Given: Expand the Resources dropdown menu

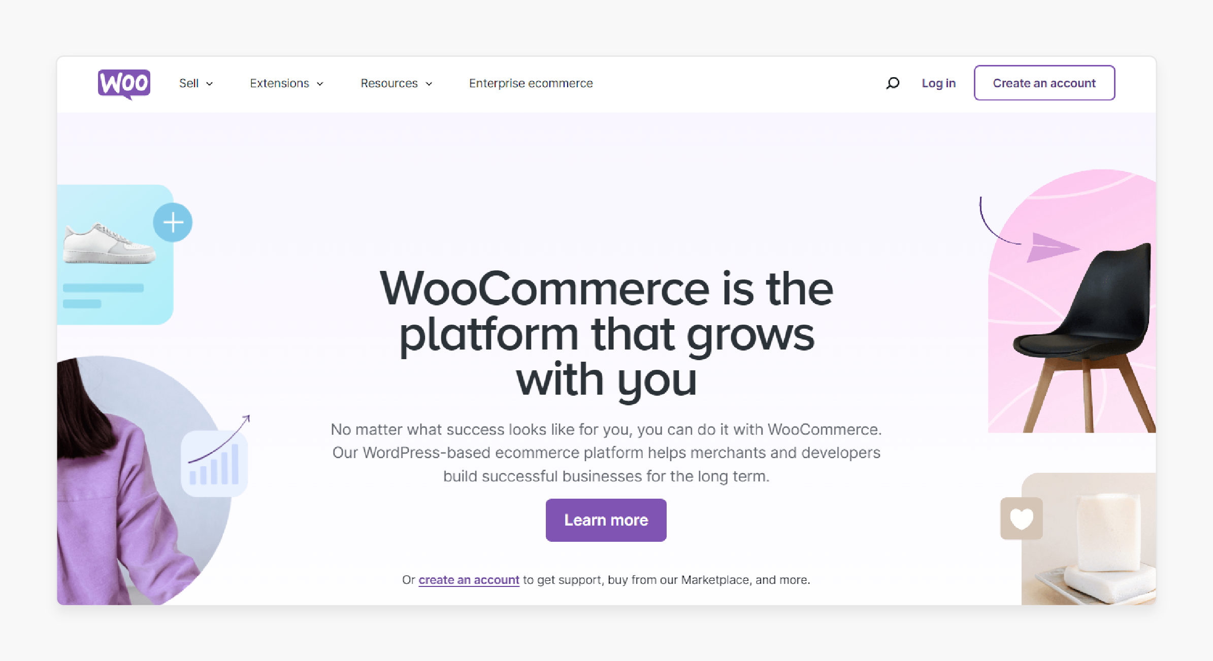Looking at the screenshot, I should pyautogui.click(x=397, y=82).
